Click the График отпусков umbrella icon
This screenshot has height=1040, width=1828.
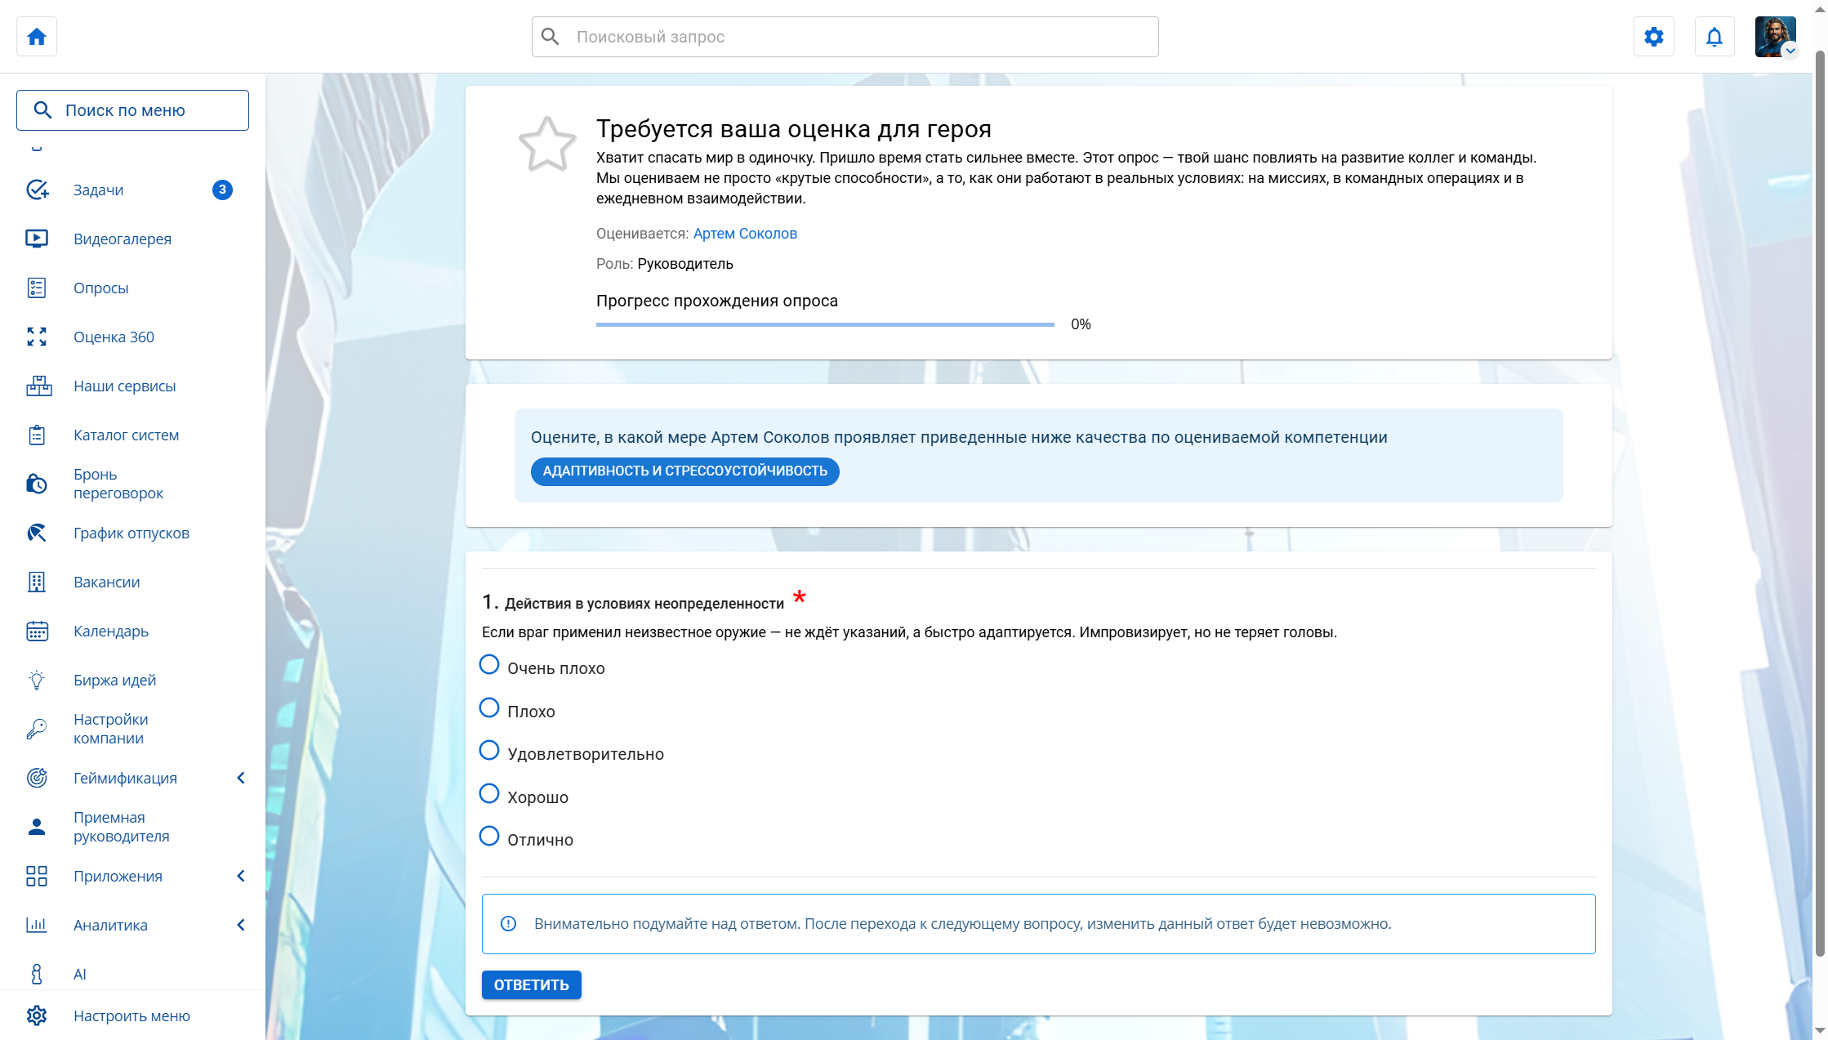click(x=37, y=533)
